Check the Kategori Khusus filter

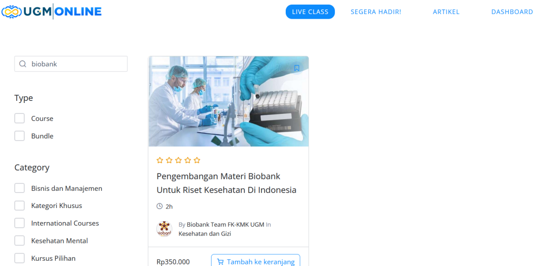[x=19, y=205]
